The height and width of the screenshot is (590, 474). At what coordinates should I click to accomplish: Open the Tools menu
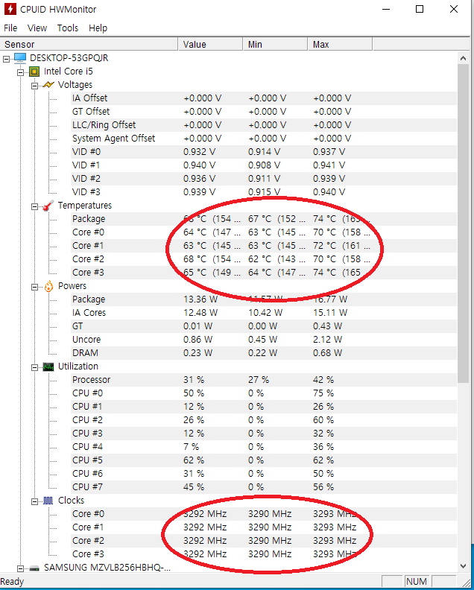tap(68, 28)
